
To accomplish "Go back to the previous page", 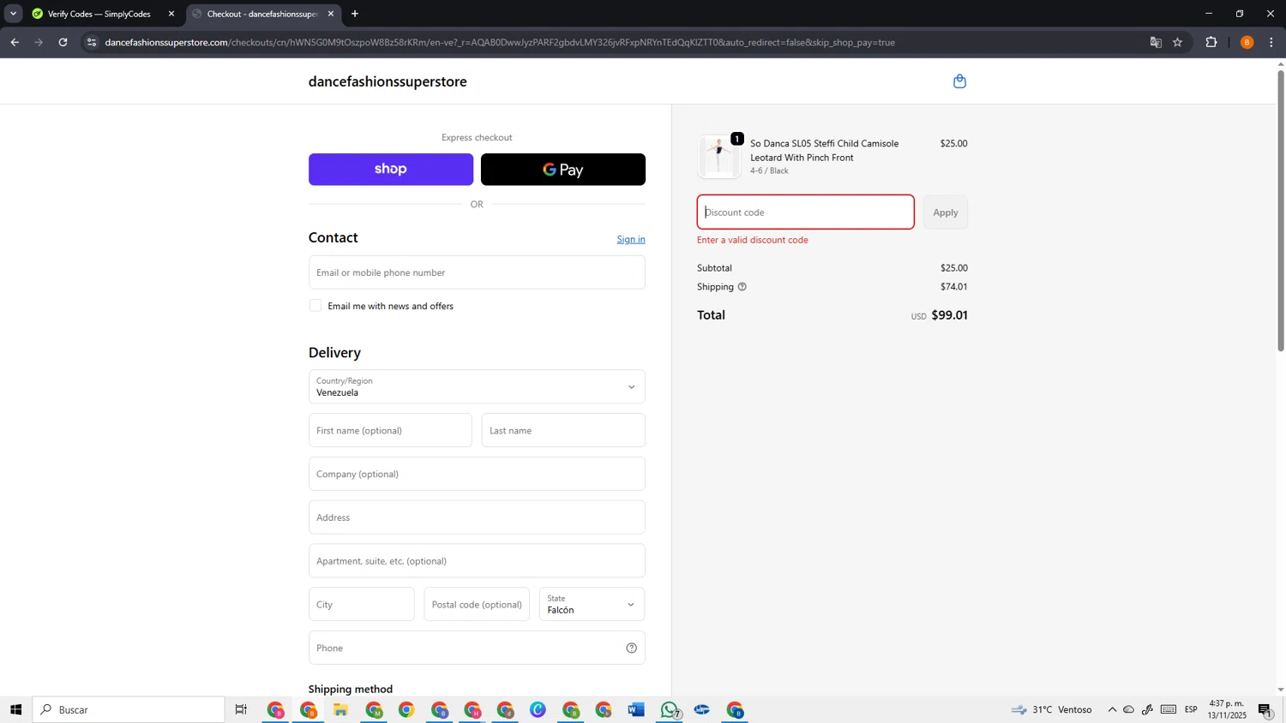I will (x=15, y=42).
